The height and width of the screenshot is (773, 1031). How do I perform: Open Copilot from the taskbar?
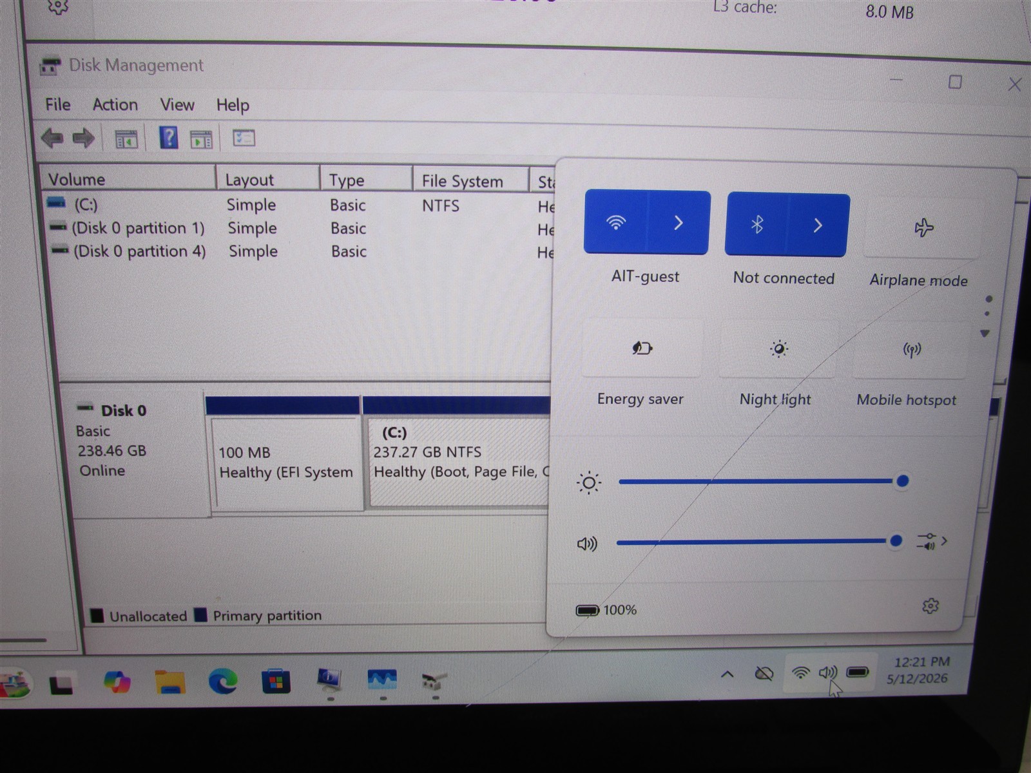point(117,682)
